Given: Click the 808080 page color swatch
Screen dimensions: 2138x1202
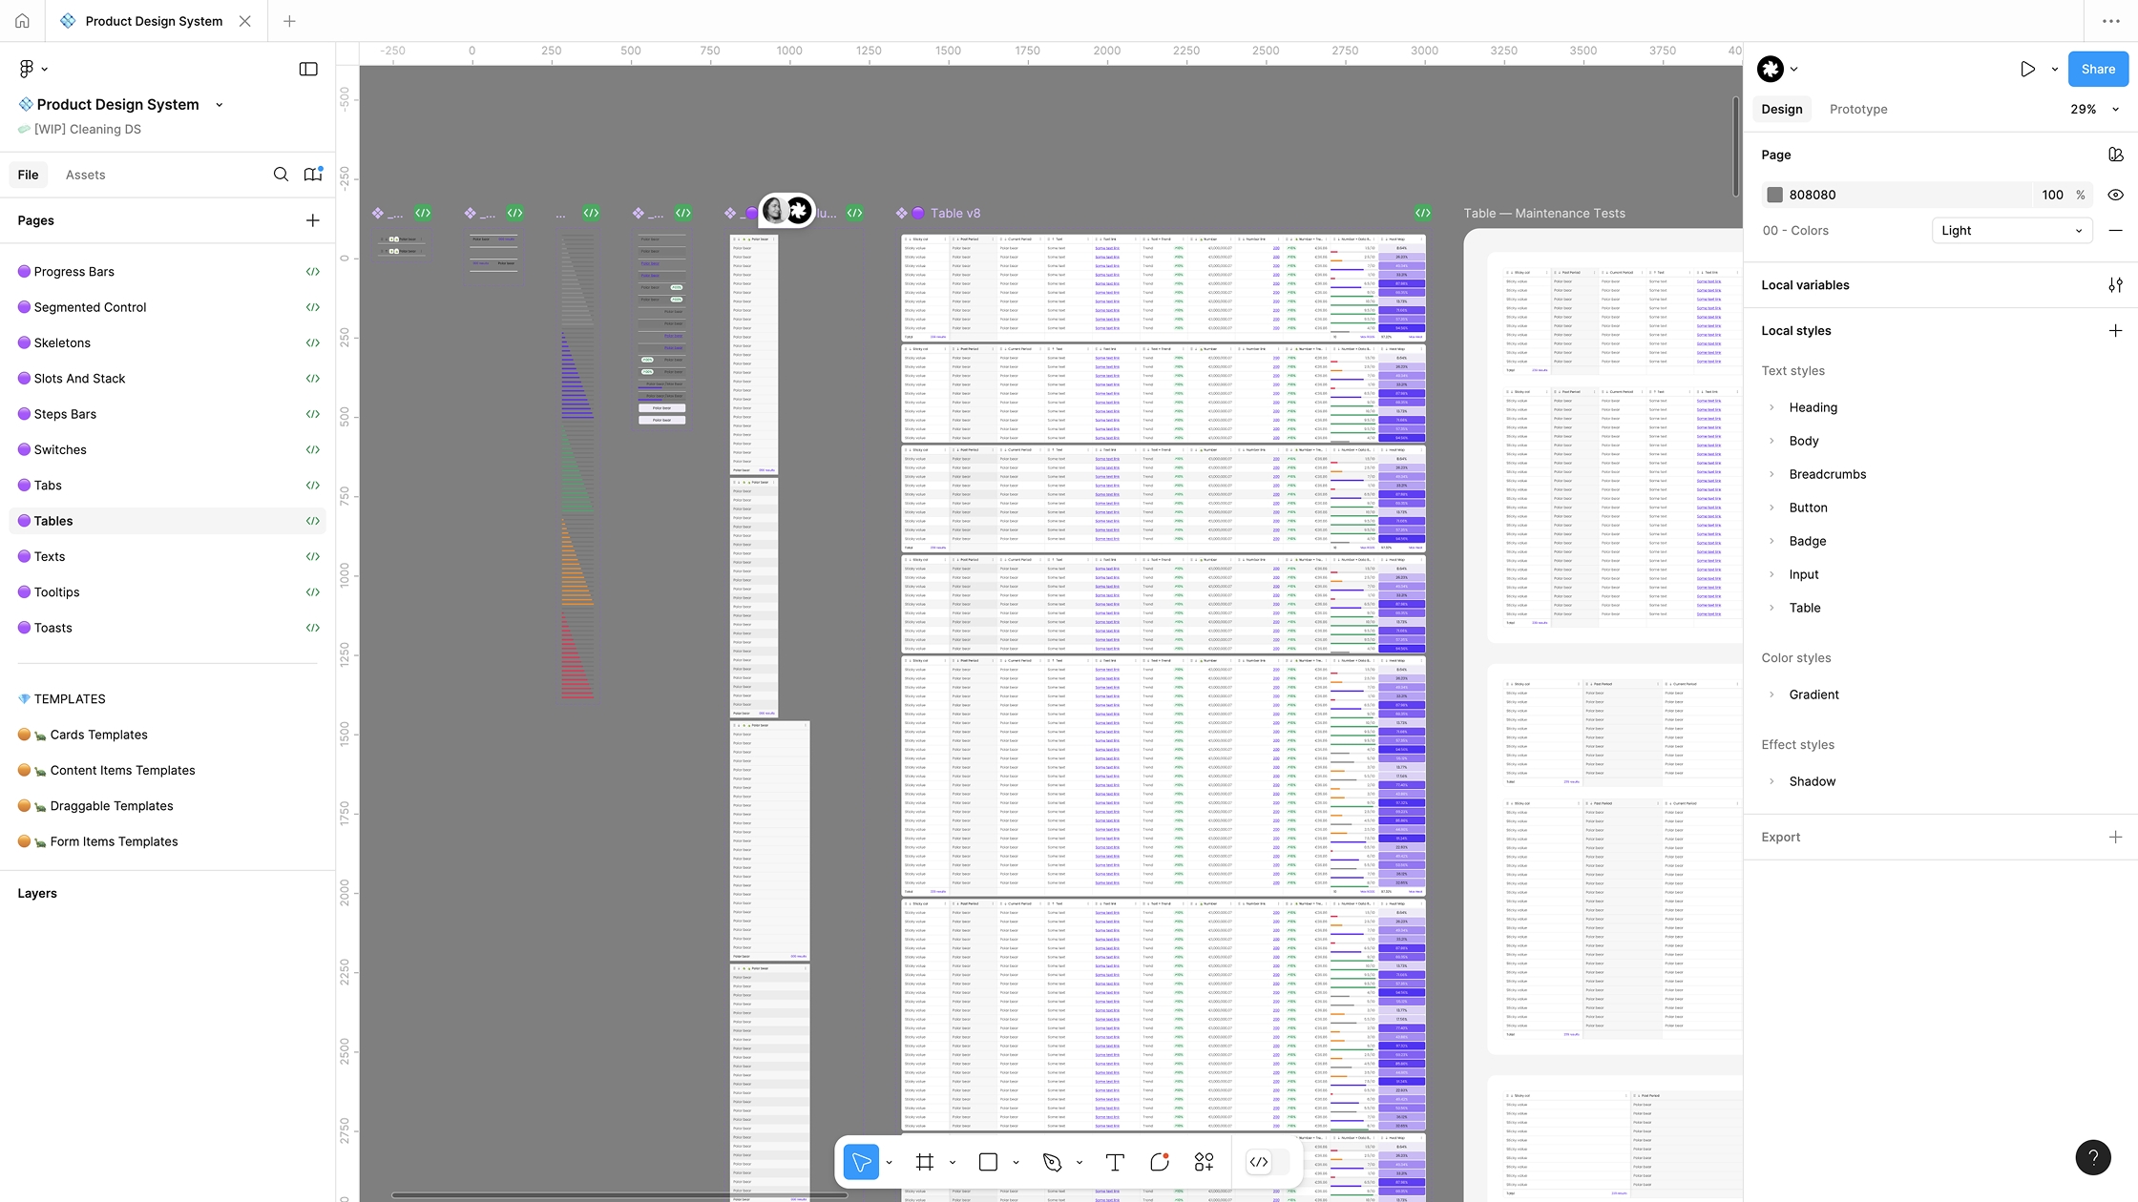Looking at the screenshot, I should [x=1775, y=195].
